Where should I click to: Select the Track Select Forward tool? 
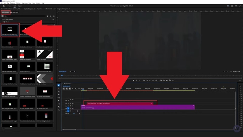click(59, 88)
